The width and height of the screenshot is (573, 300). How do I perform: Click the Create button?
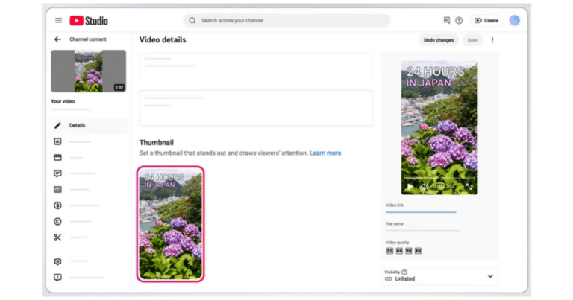point(486,20)
